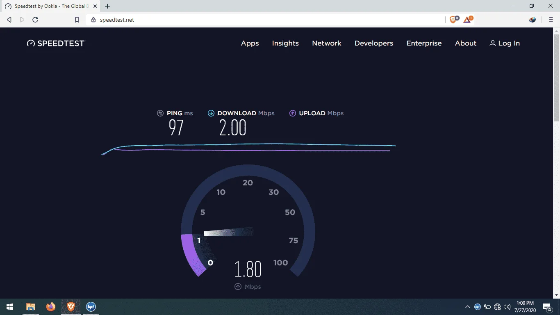Click the Brave icon in the taskbar
Image resolution: width=560 pixels, height=315 pixels.
pos(71,307)
